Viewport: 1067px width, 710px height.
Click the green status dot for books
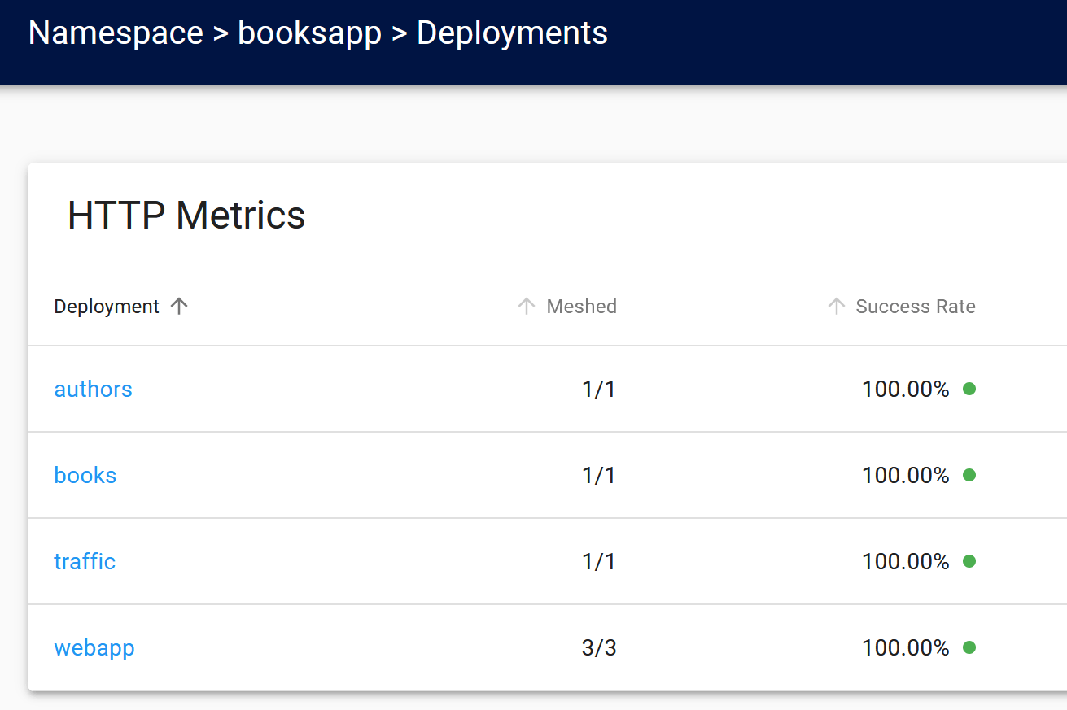coord(969,475)
